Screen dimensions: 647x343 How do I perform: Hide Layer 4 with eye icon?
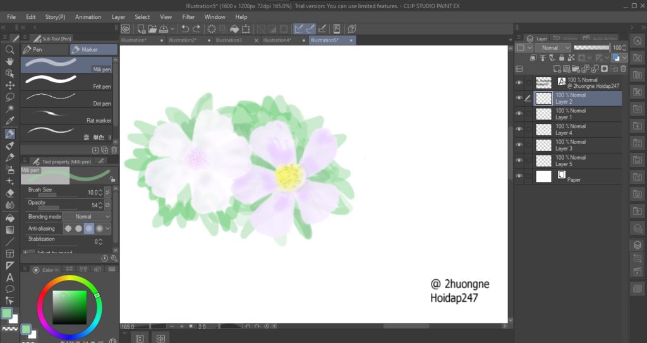[x=519, y=129]
